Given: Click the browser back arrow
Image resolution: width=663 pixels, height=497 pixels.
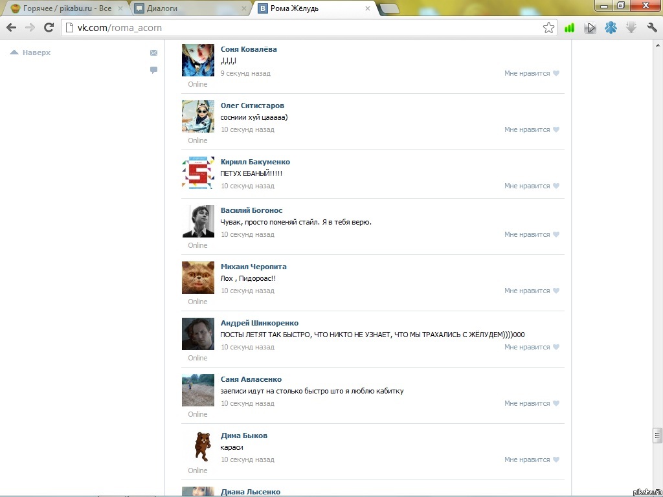Looking at the screenshot, I should click(11, 28).
